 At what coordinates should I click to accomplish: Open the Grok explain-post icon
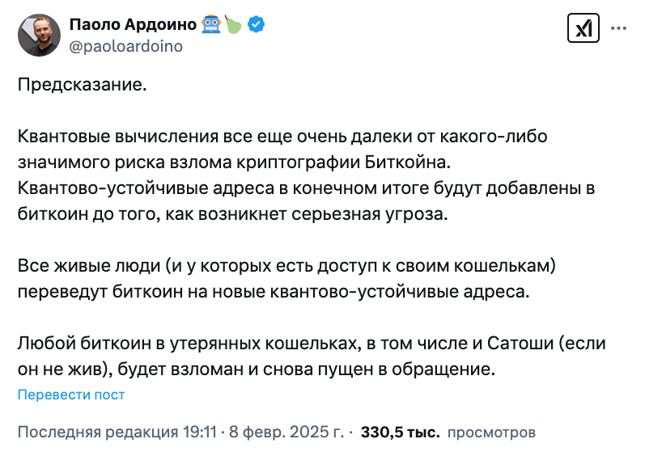click(583, 28)
